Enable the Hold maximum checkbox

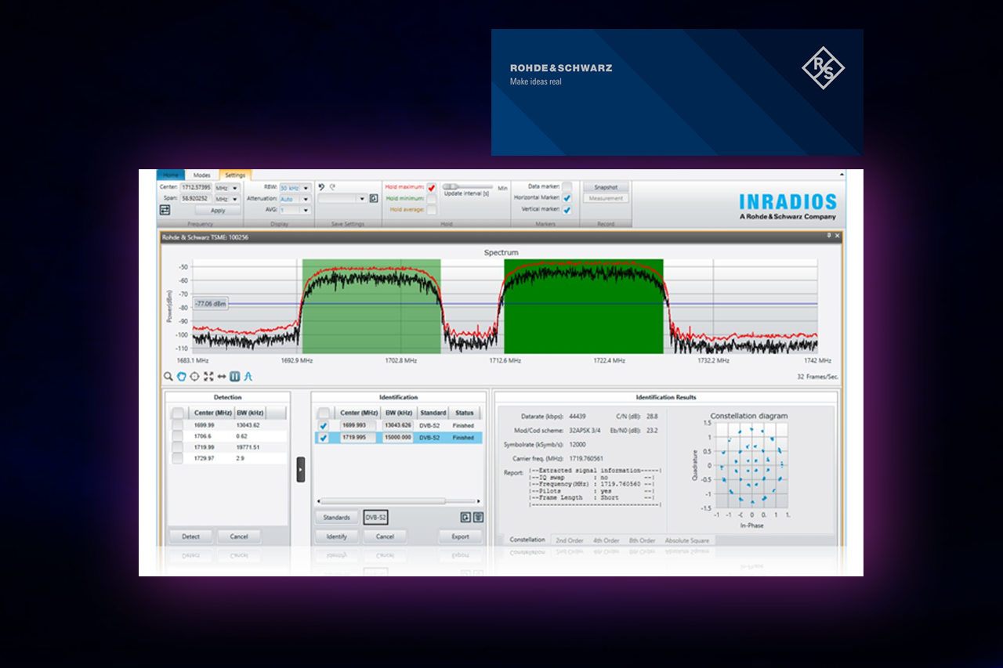[432, 188]
